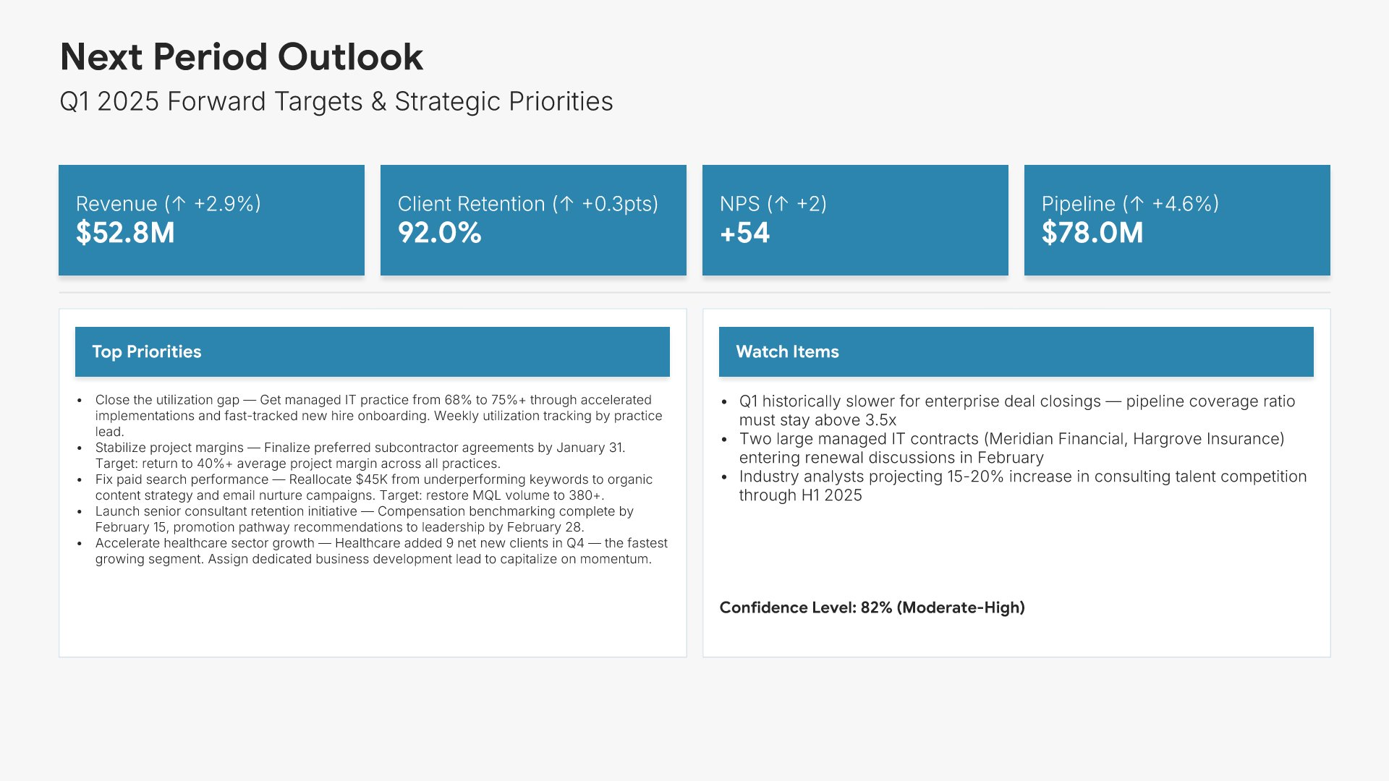Click the Q1 2025 Forward Targets subtitle

click(336, 102)
